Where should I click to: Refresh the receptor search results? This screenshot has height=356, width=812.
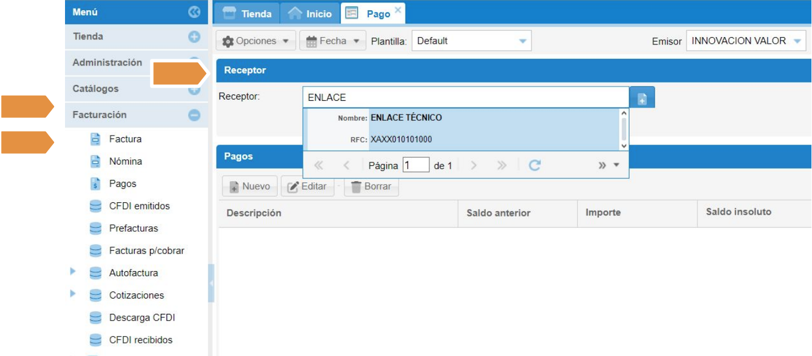point(534,165)
